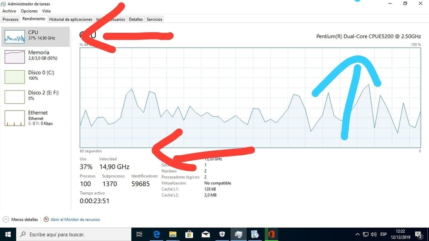Click the volume speaker tray icon
The height and width of the screenshot is (241, 429).
[x=373, y=234]
